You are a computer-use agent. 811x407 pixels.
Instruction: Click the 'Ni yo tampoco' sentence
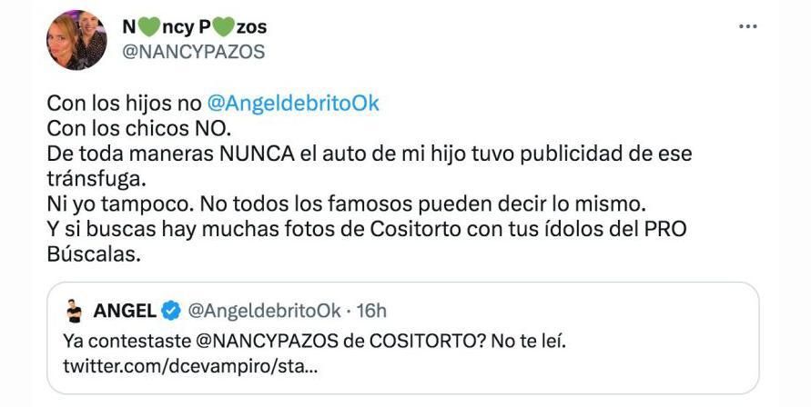click(x=120, y=204)
